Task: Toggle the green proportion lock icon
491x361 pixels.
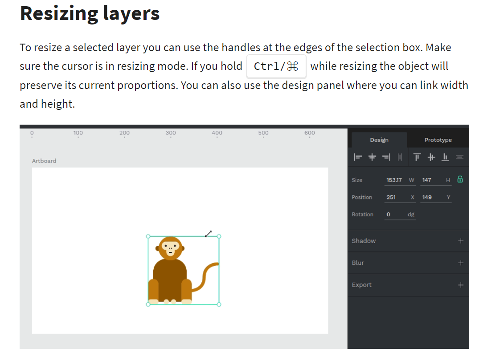Action: [x=460, y=179]
